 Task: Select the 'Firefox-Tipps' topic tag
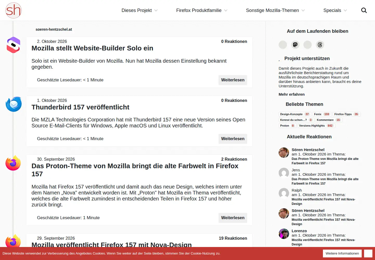coord(347,114)
